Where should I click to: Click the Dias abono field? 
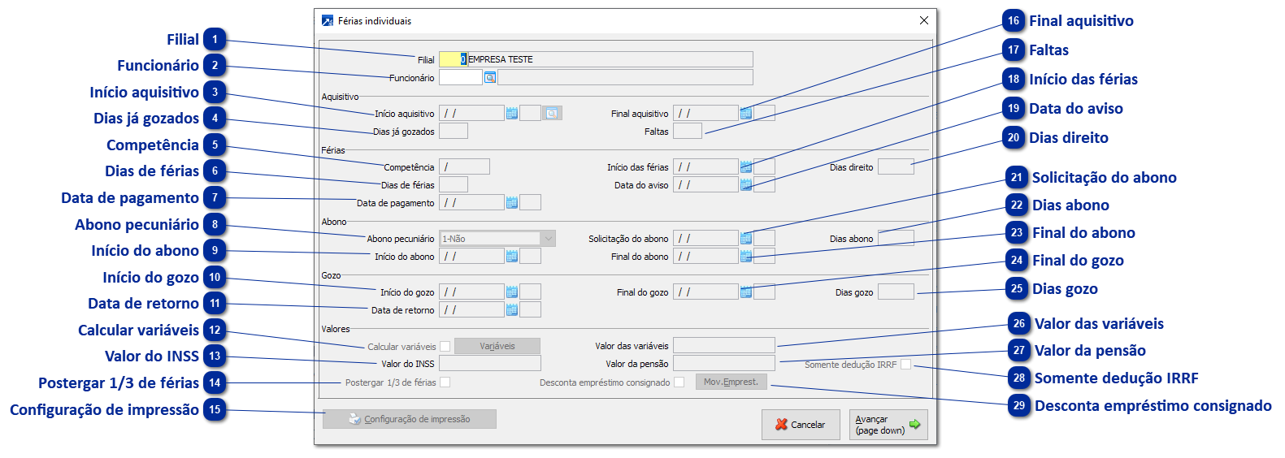(896, 239)
